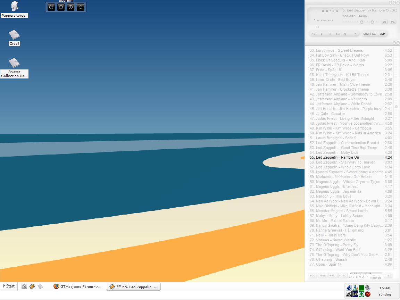
Task: Open the Papperskorgen recycle bin icon
Action: (x=14, y=7)
